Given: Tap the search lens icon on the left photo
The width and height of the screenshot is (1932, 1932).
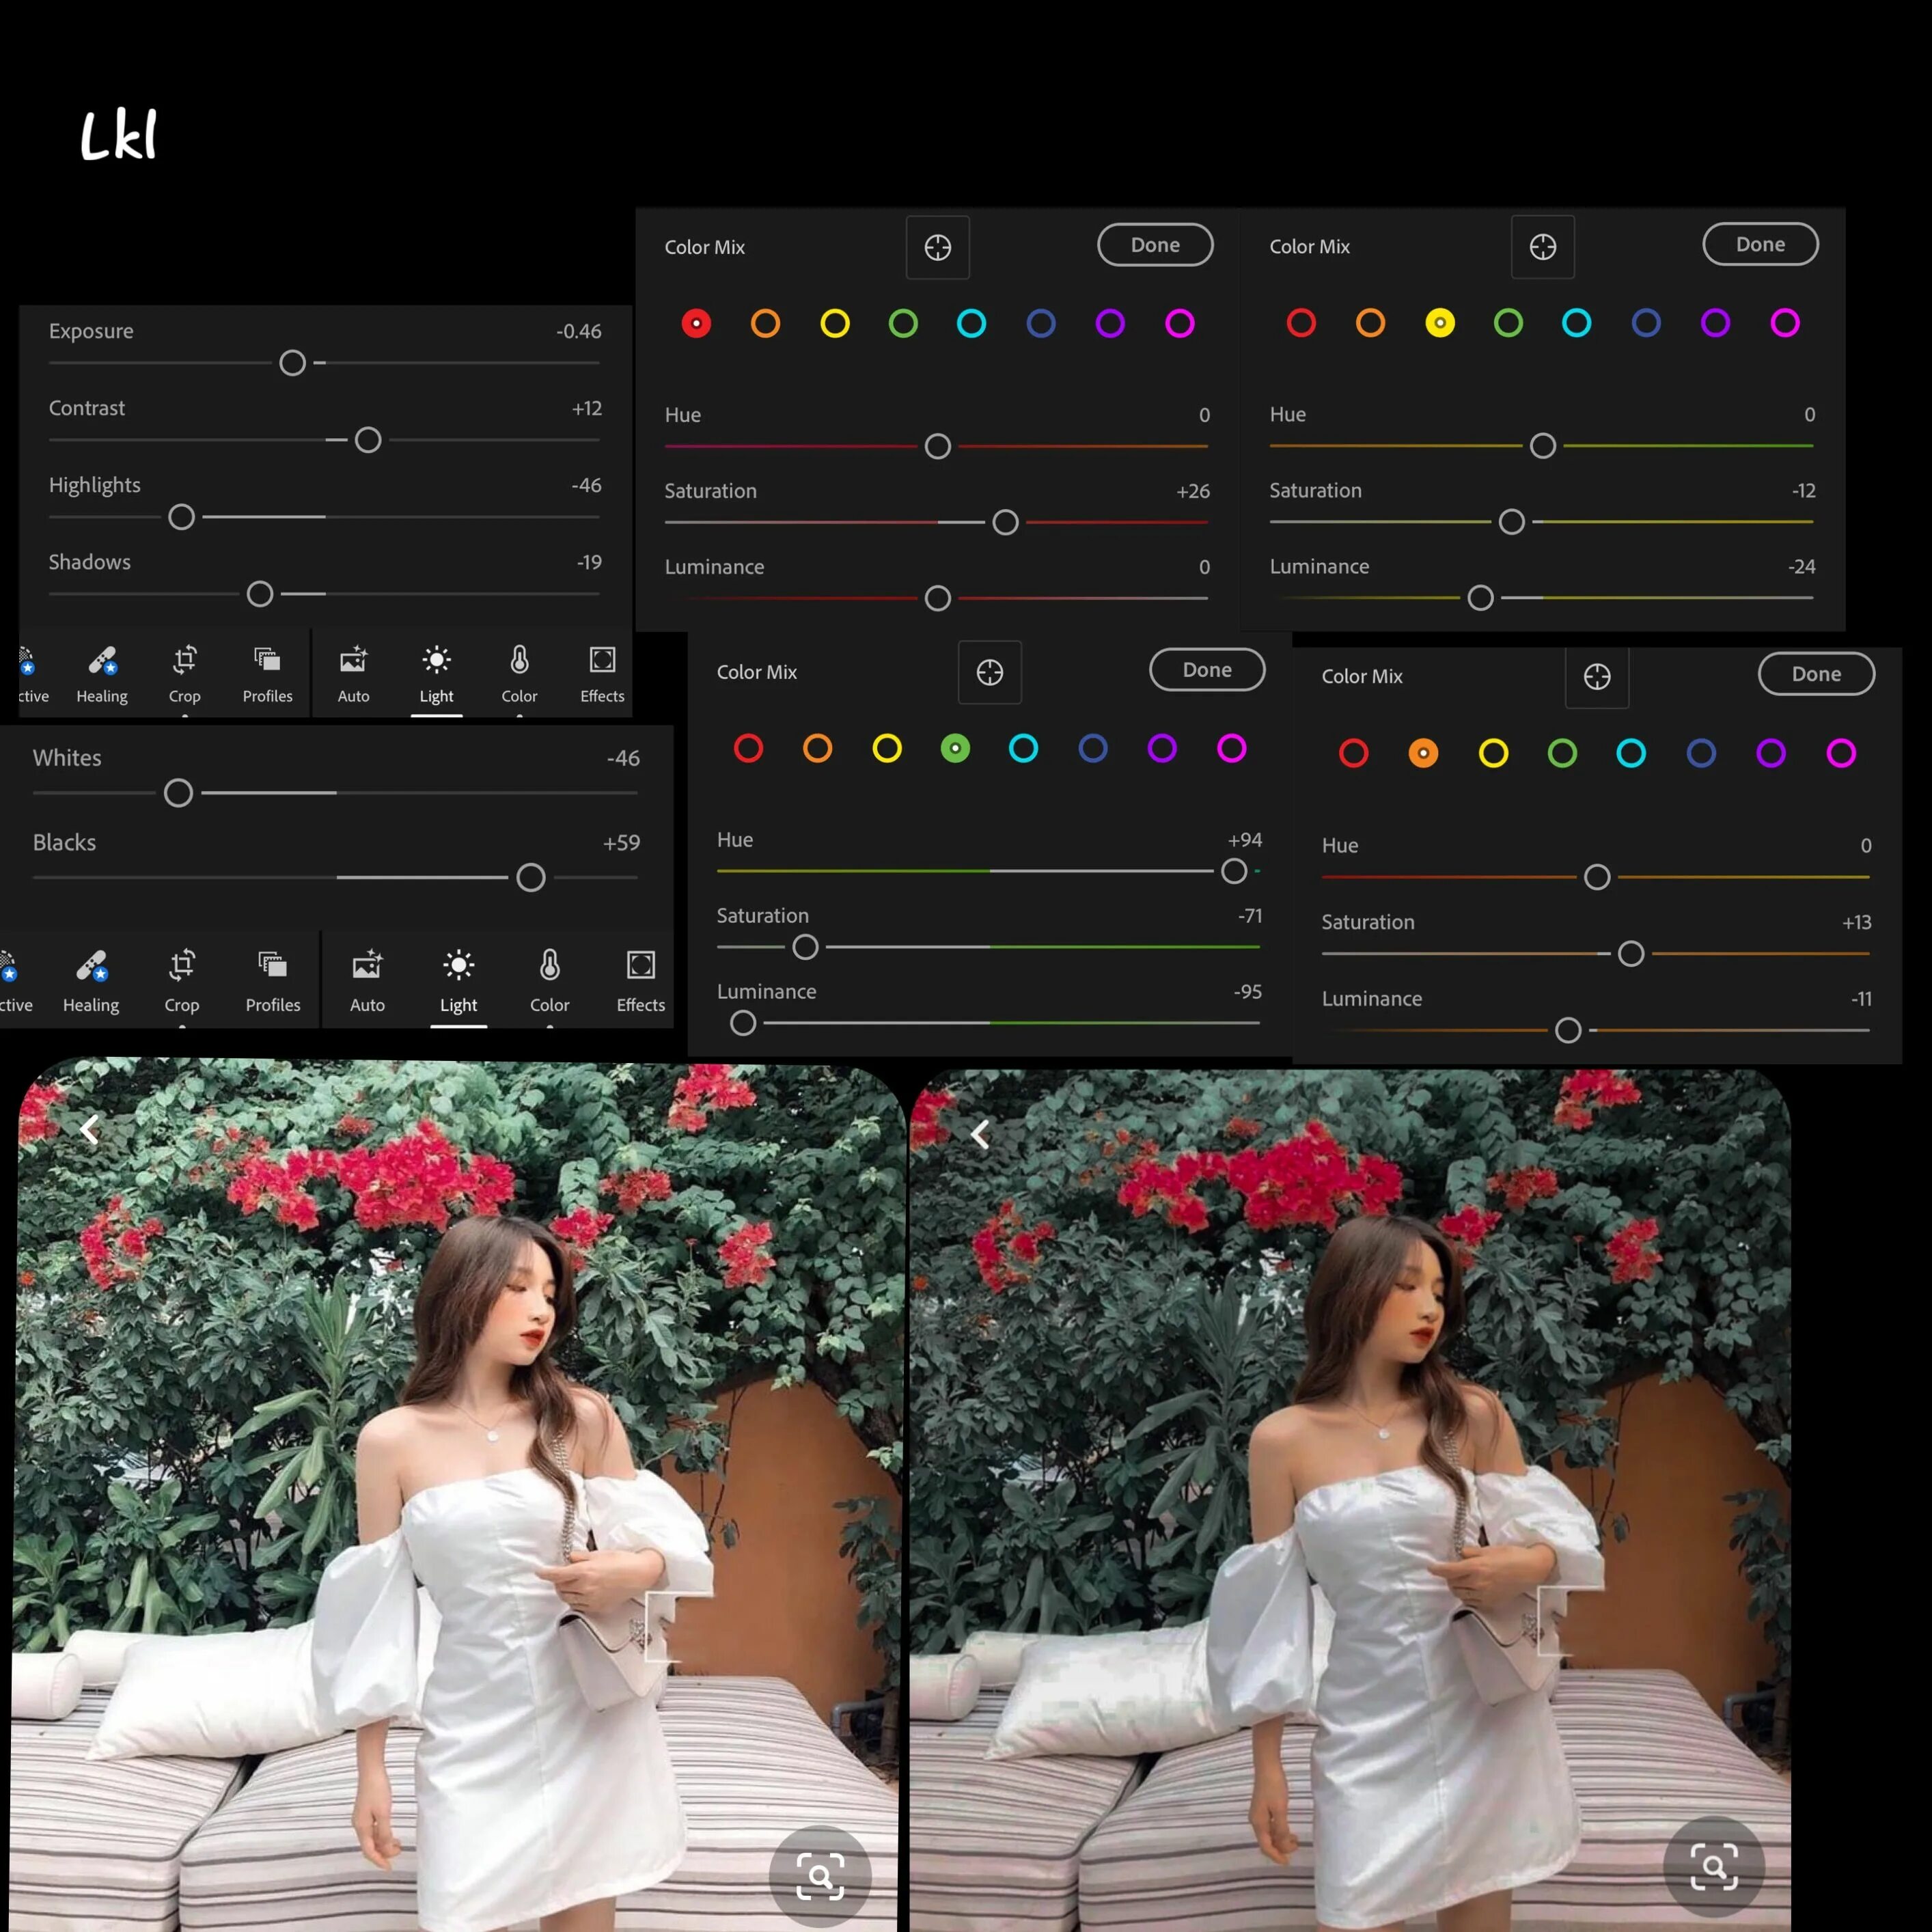Looking at the screenshot, I should (820, 1875).
